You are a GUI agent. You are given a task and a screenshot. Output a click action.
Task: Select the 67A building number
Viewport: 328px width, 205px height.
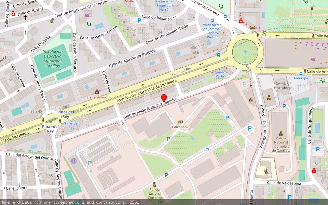[201, 45]
